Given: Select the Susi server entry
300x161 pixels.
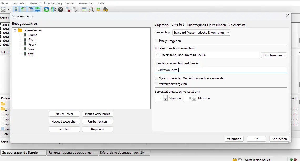Looking at the screenshot, I should coord(31,49).
